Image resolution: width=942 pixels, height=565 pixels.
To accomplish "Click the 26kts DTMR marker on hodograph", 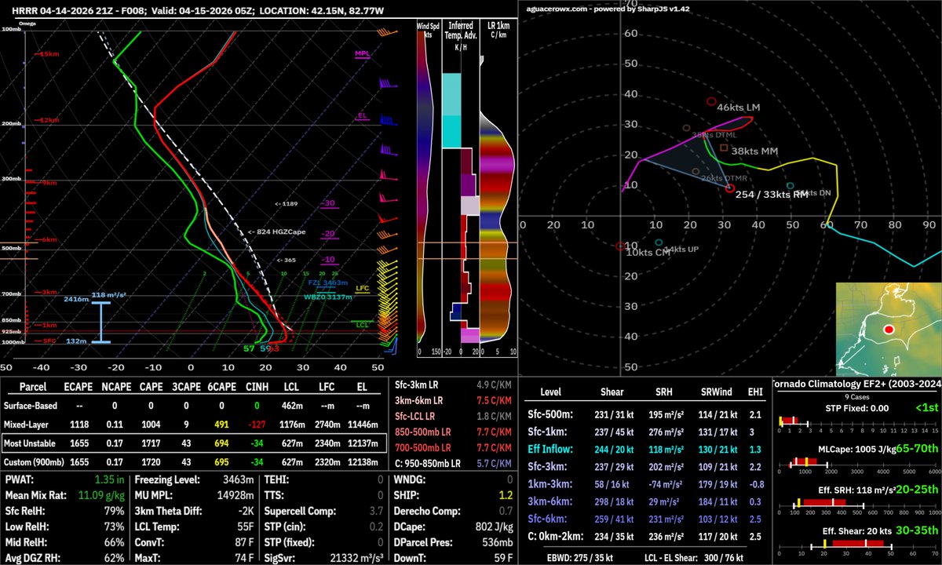I will 696,172.
